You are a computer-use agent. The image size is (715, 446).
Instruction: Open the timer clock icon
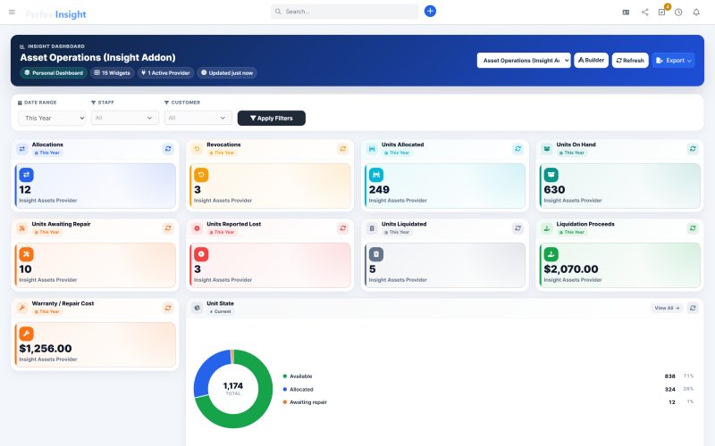(678, 12)
